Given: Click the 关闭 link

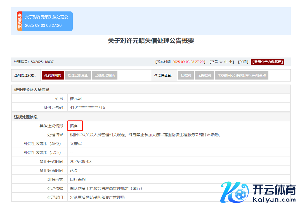Looking at the screenshot, I should click(x=243, y=62).
